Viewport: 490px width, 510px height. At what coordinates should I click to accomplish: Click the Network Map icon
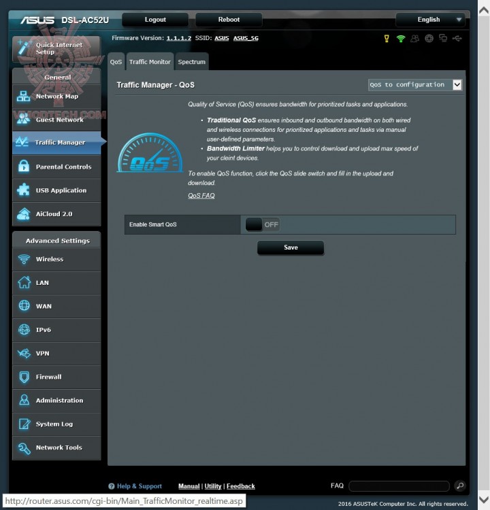coord(23,97)
